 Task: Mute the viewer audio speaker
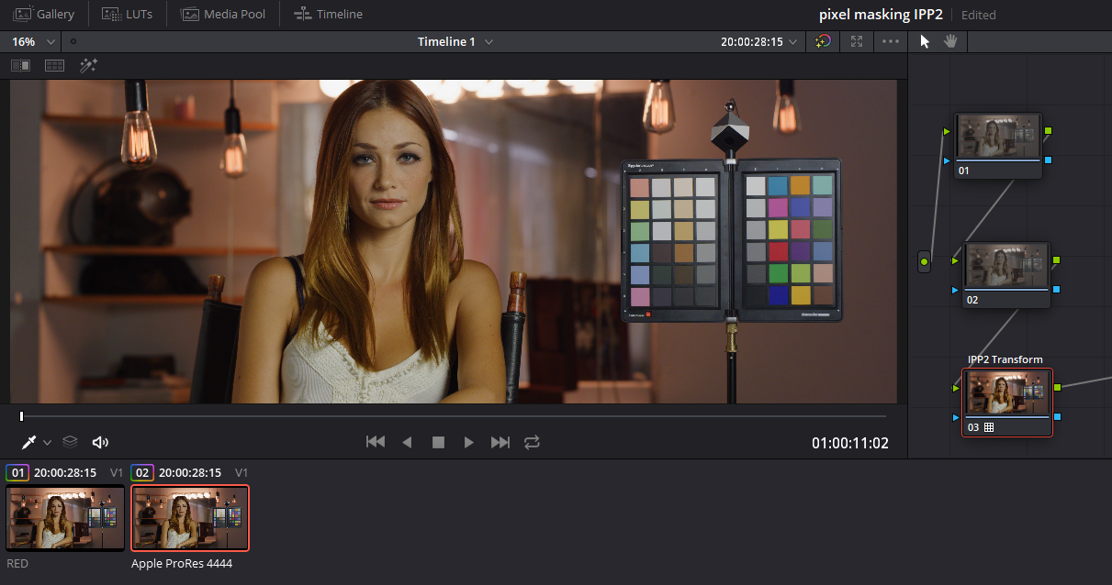[100, 442]
